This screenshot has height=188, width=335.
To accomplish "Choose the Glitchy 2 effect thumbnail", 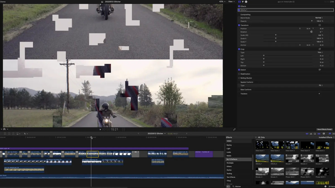I will click(277, 158).
